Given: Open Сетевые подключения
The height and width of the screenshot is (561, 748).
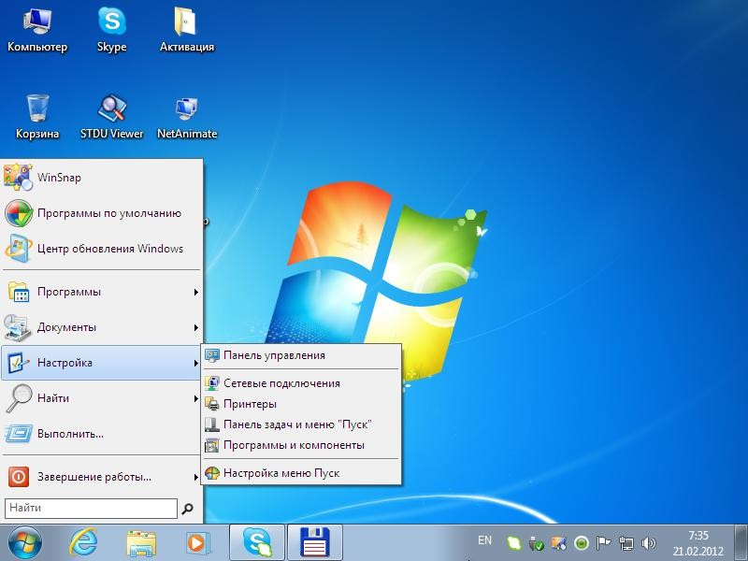Looking at the screenshot, I should (301, 383).
